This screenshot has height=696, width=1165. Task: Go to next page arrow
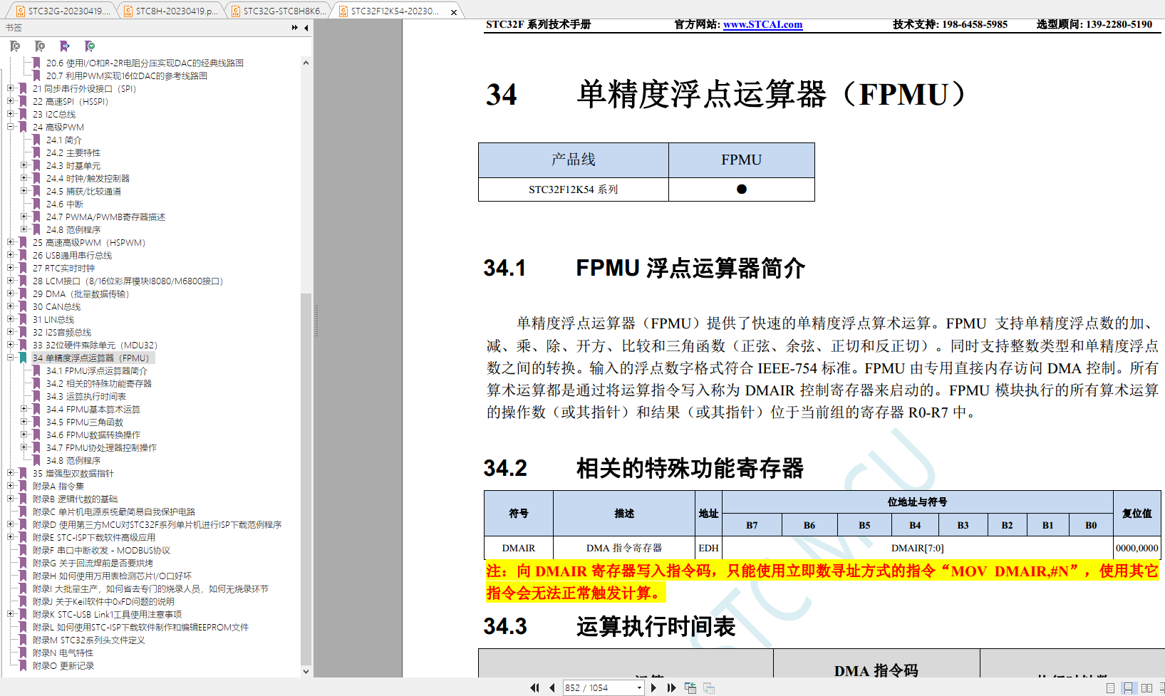(653, 687)
